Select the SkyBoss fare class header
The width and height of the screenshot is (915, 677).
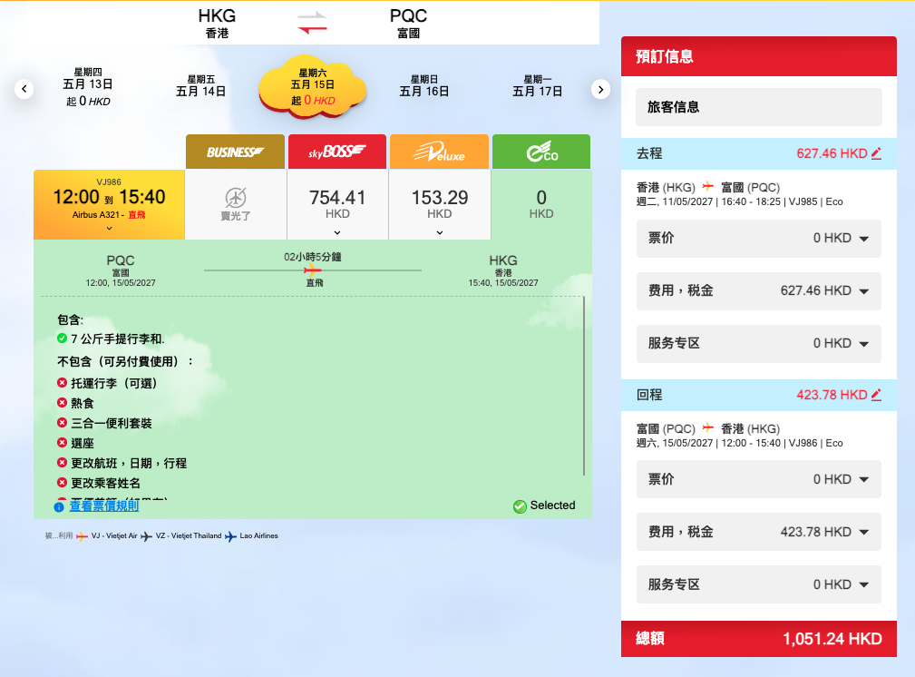[x=337, y=152]
